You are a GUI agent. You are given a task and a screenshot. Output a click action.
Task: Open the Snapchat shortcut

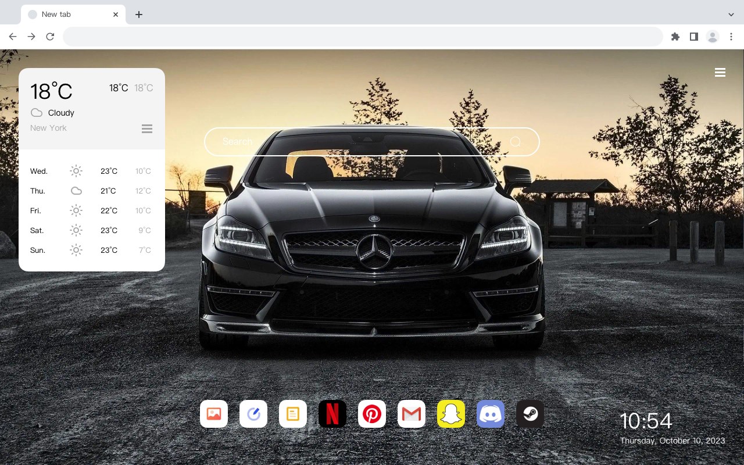pyautogui.click(x=451, y=414)
